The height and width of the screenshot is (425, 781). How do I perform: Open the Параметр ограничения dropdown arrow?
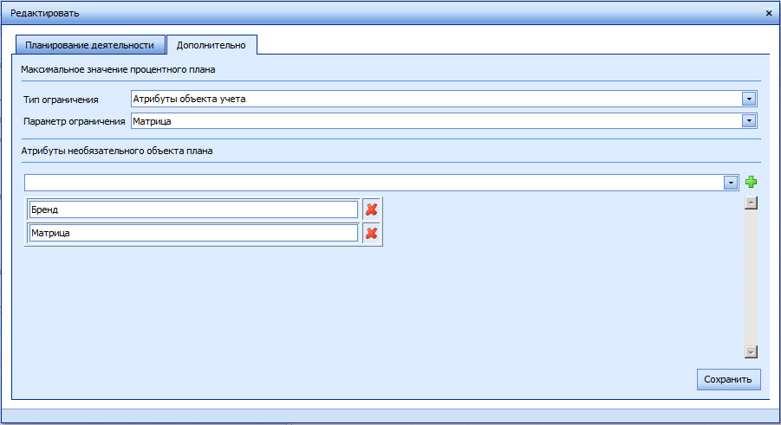[750, 121]
